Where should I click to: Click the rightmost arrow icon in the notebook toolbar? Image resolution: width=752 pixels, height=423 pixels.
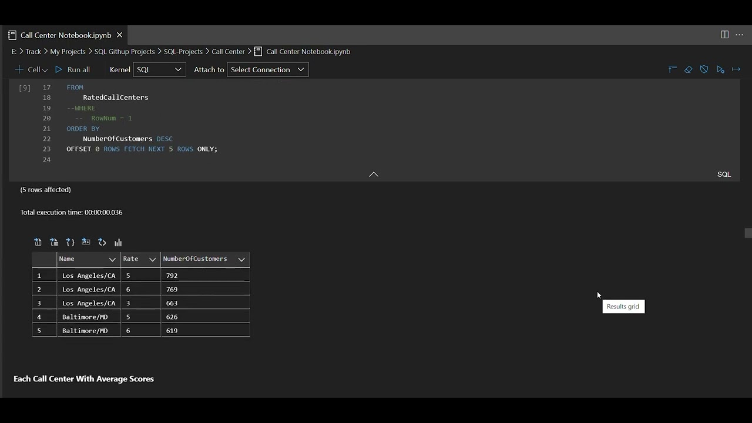[x=736, y=69]
